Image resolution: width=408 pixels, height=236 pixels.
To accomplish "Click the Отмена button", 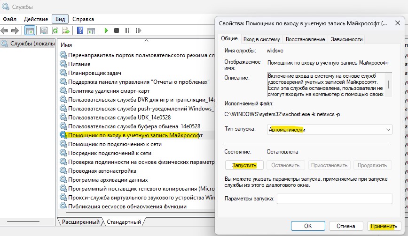I will (346, 226).
